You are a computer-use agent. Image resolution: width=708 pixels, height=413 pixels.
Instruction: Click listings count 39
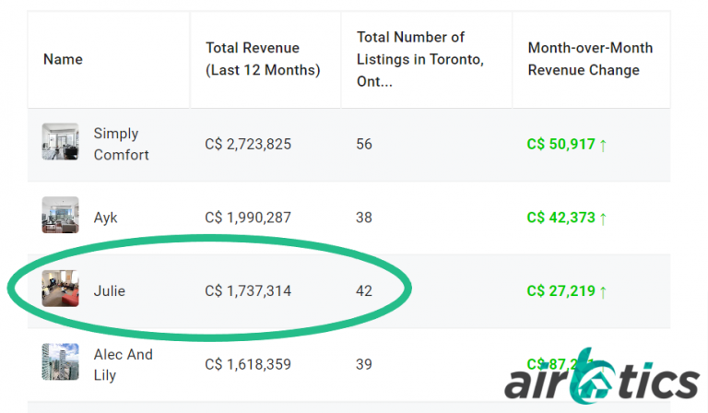pyautogui.click(x=364, y=364)
